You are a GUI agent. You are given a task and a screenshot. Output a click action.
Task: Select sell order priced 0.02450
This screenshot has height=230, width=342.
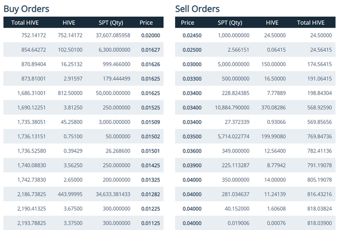coord(255,35)
